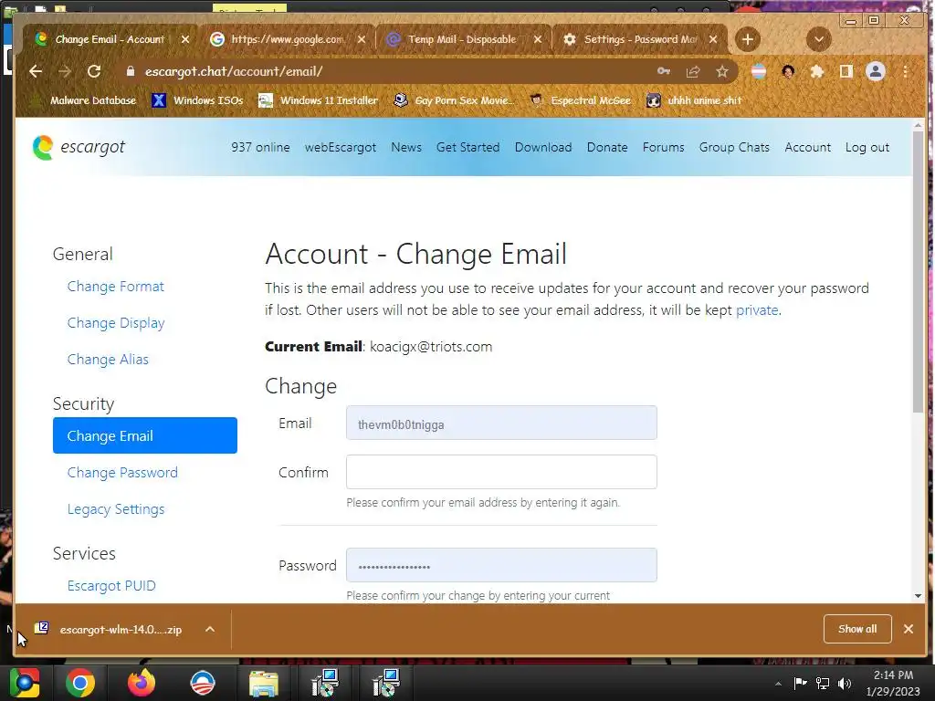Open Escargot PUID in sidebar
Viewport: 935px width, 701px height.
[111, 586]
